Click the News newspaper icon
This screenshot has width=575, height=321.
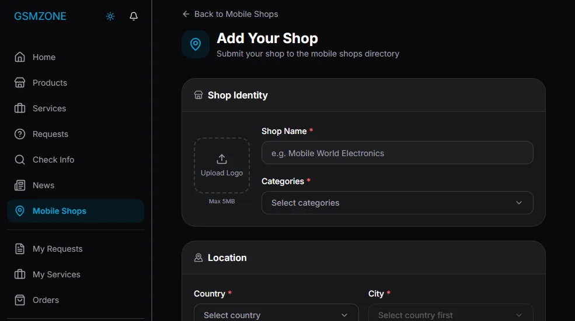[20, 185]
